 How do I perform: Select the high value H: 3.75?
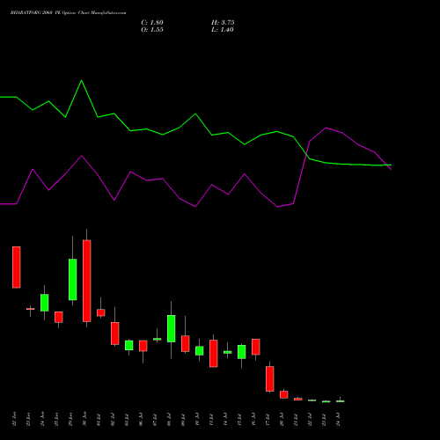pos(223,23)
